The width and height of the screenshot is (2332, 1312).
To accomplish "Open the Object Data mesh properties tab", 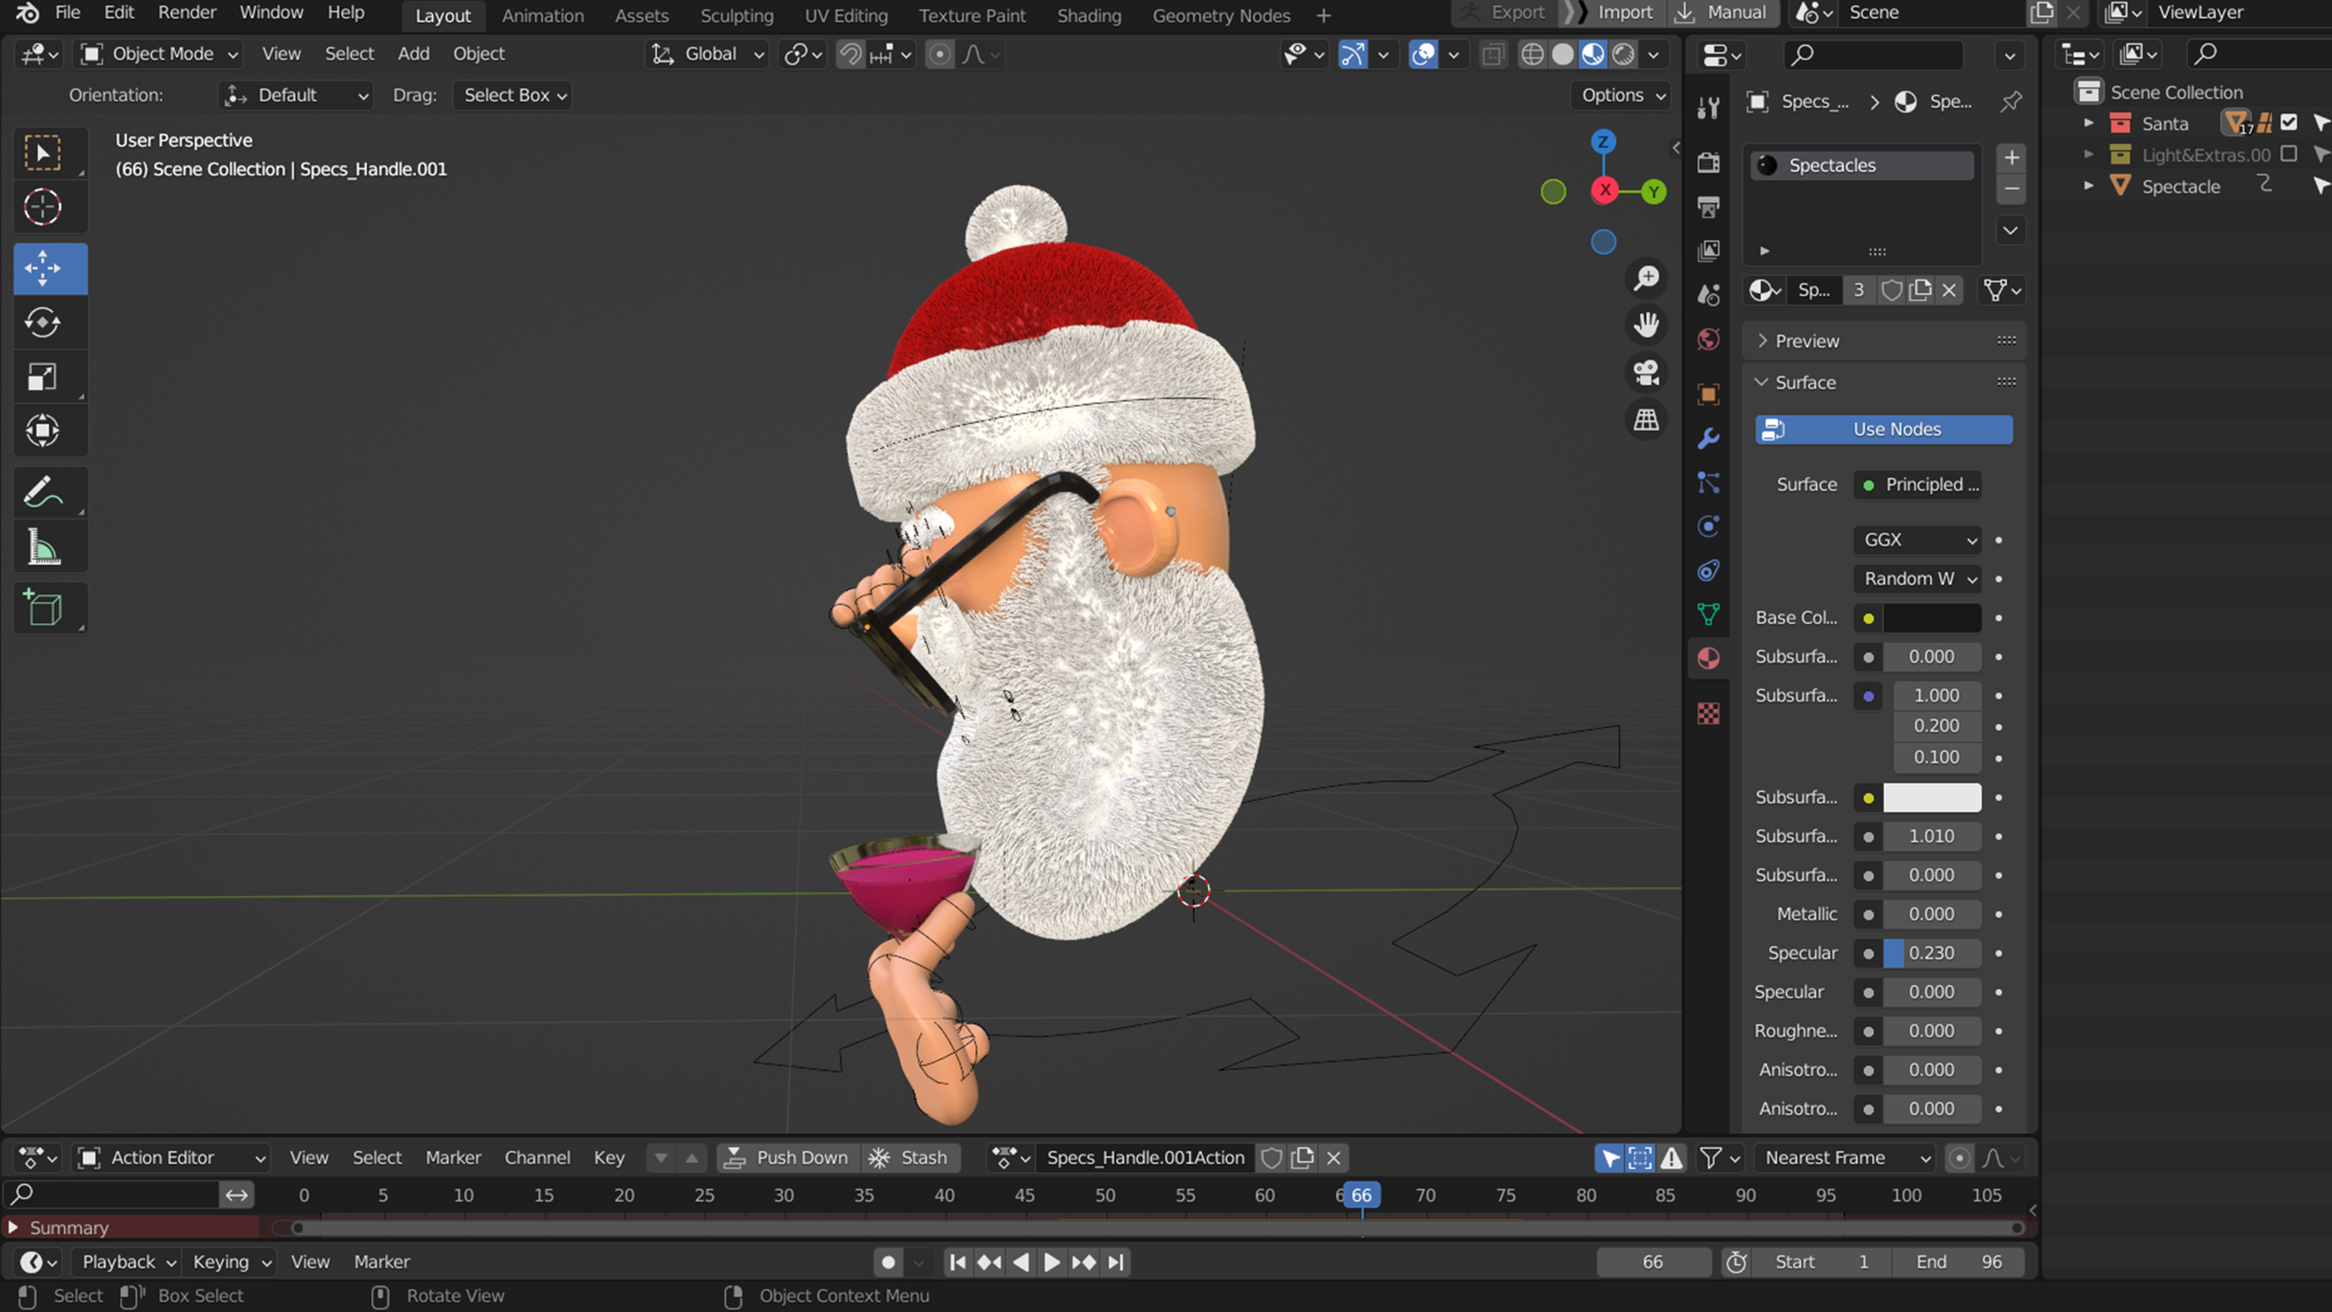I will tap(1708, 614).
